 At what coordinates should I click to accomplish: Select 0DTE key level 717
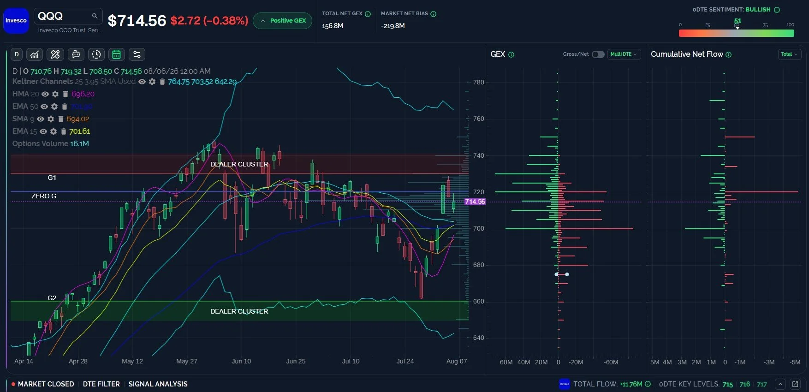coord(762,384)
